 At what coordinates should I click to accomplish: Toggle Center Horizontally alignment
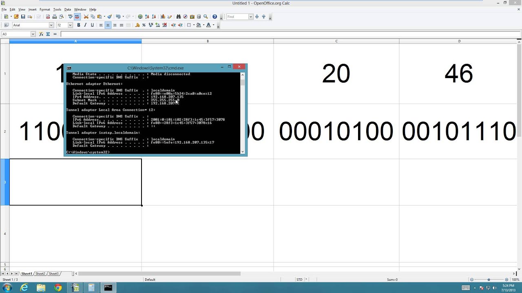108,25
